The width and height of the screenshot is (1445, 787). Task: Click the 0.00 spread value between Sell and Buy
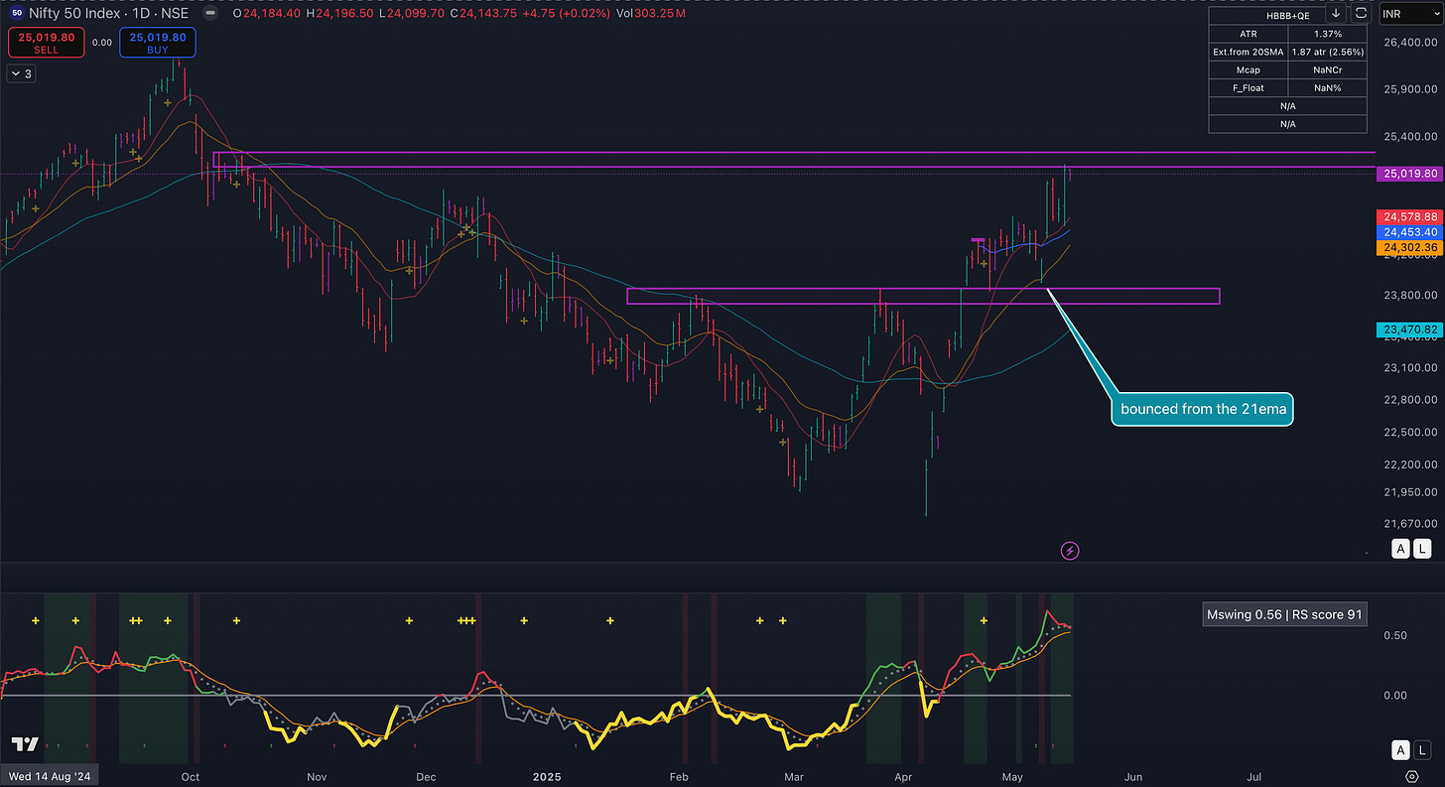[x=101, y=43]
